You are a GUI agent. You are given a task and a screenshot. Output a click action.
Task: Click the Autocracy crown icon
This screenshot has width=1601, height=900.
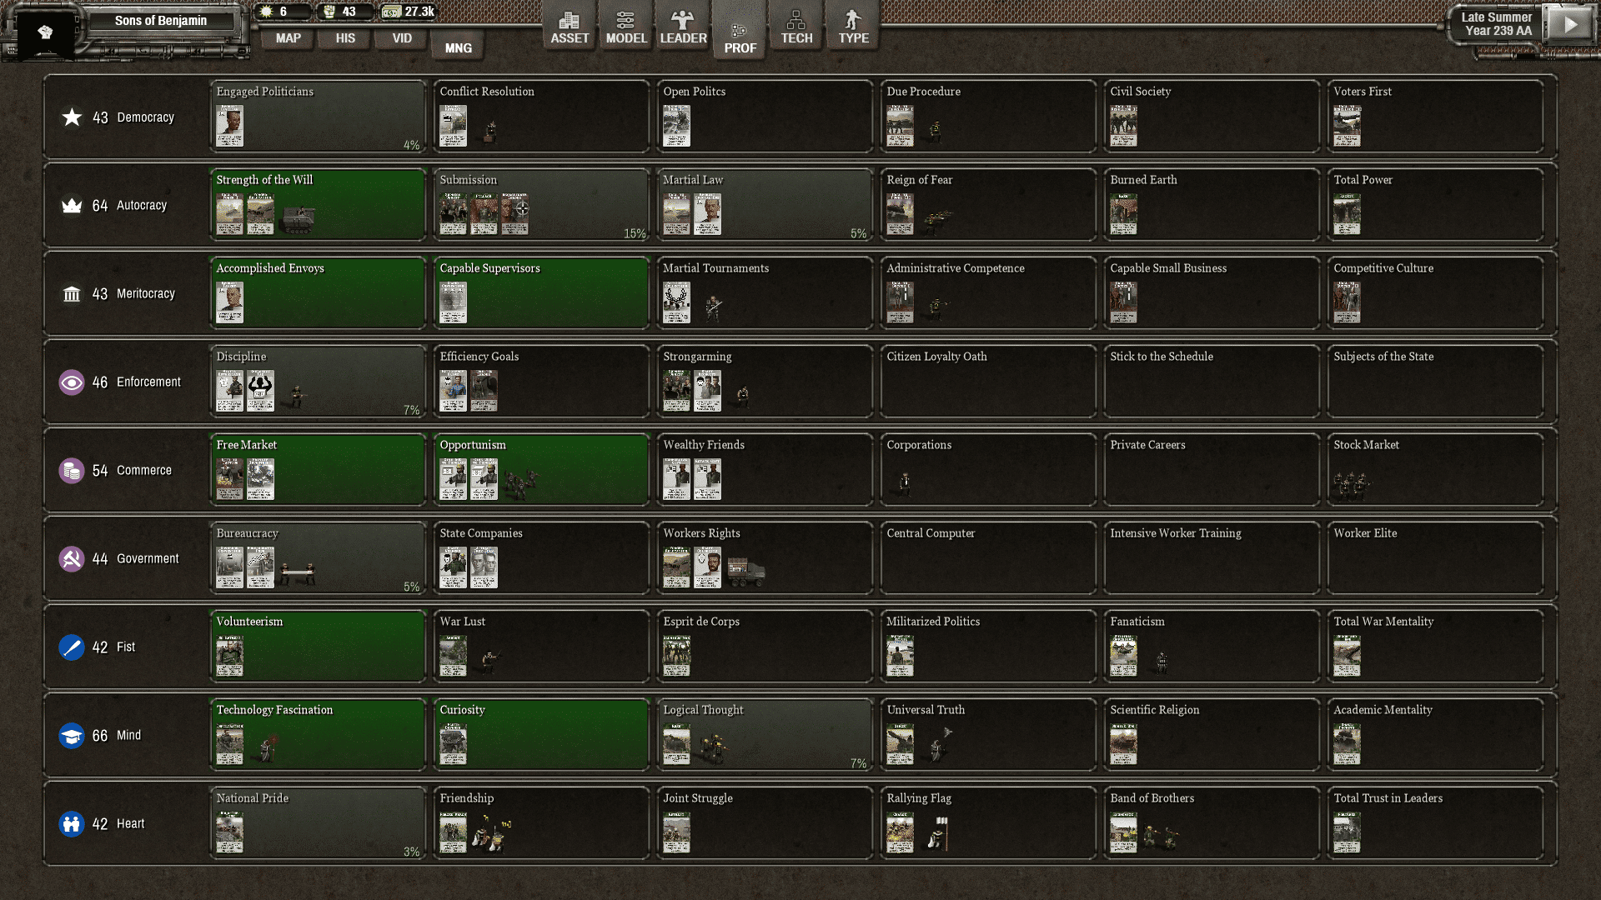(72, 206)
